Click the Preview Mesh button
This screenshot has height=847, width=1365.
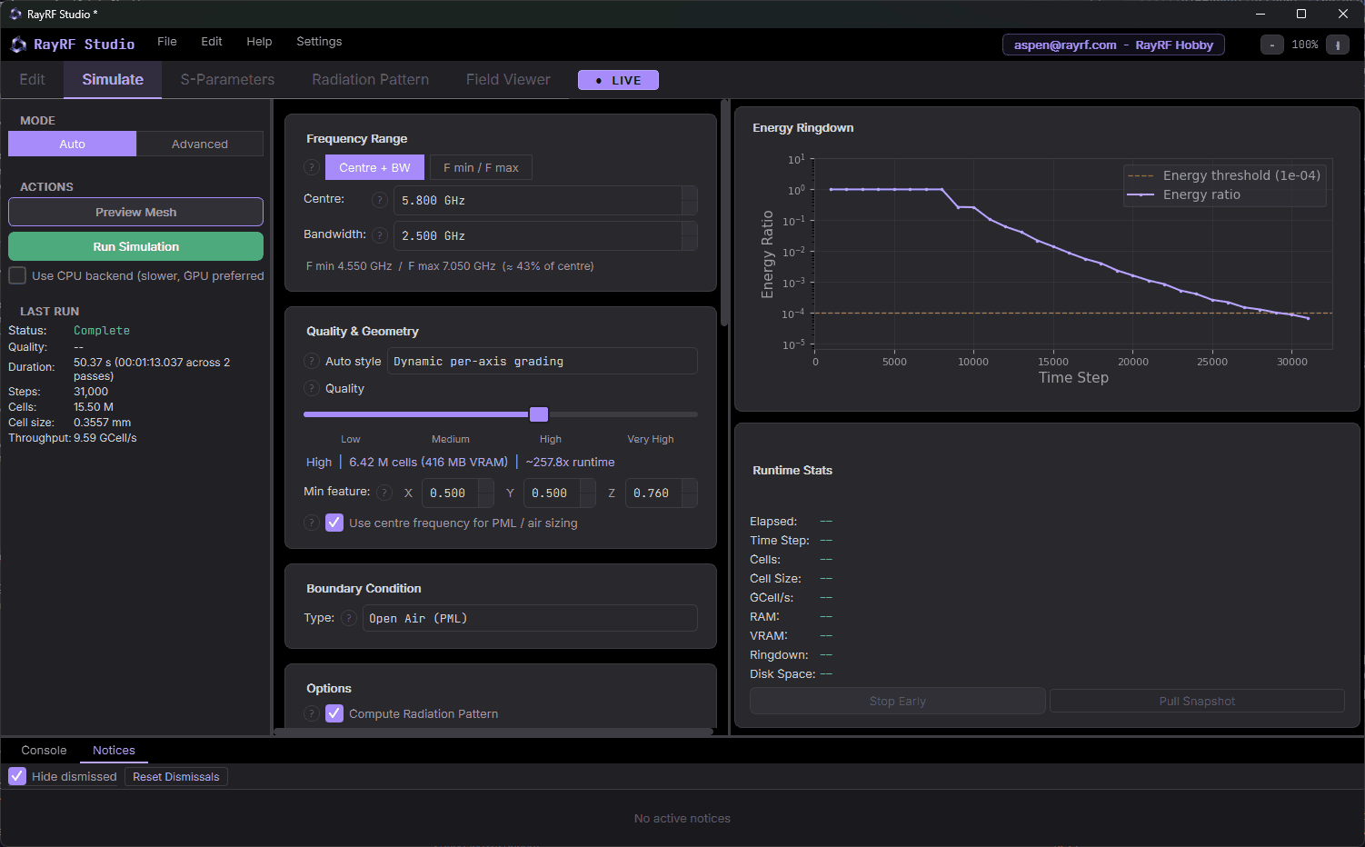(136, 212)
